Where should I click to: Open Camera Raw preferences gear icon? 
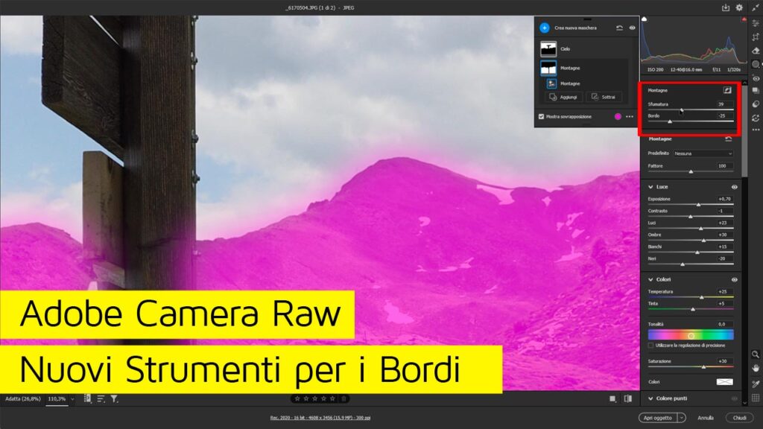click(x=739, y=7)
